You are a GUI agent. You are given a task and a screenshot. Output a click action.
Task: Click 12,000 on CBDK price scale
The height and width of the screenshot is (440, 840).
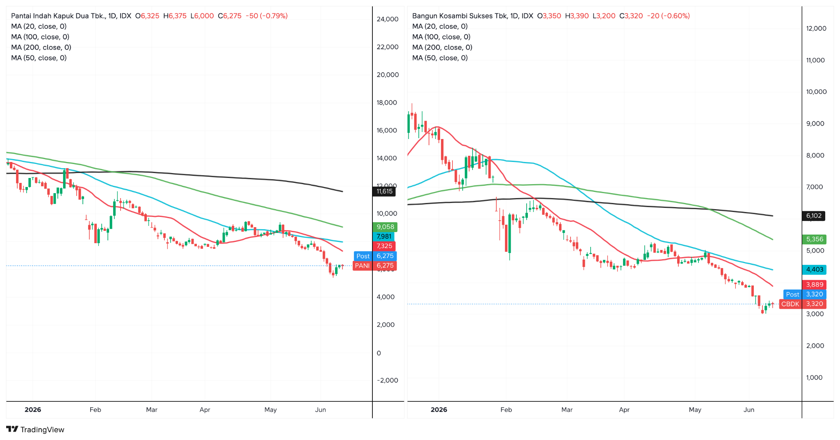(816, 29)
